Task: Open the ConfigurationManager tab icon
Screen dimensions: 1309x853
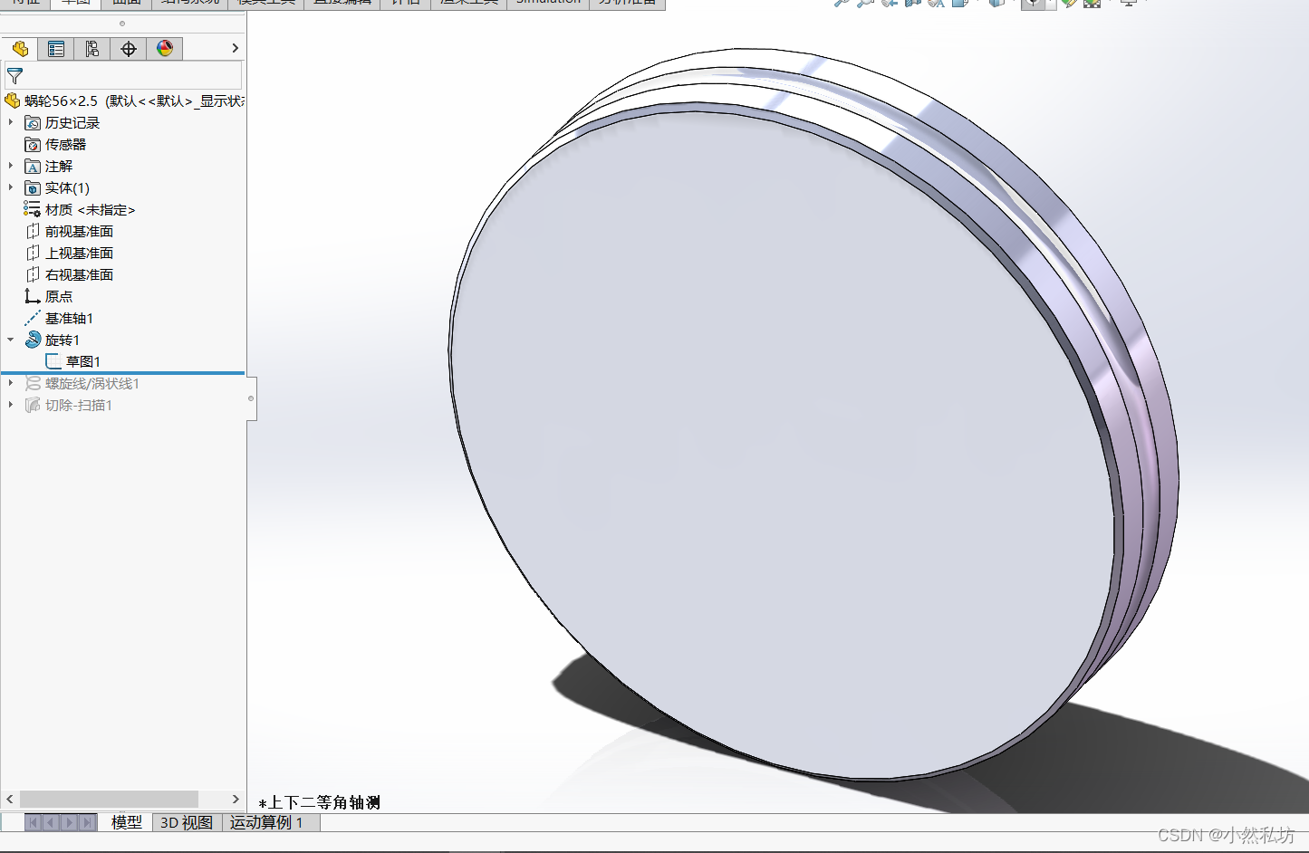Action: [92, 49]
